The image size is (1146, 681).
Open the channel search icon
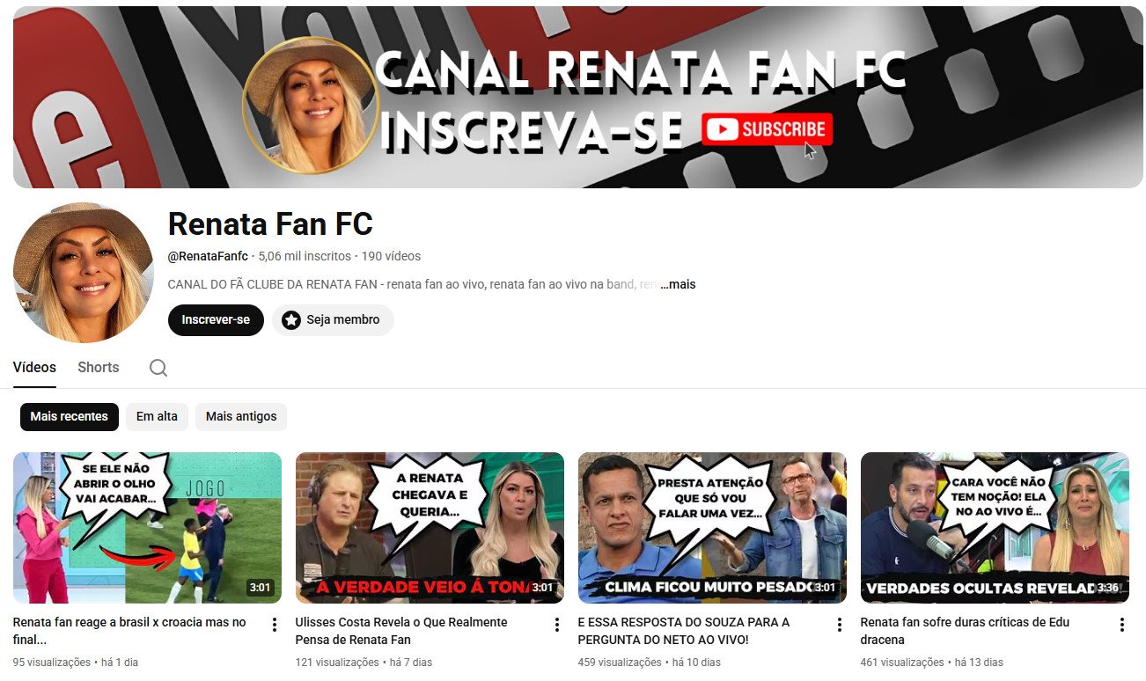click(x=158, y=367)
